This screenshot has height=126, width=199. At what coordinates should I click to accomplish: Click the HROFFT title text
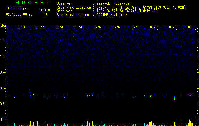33,3
